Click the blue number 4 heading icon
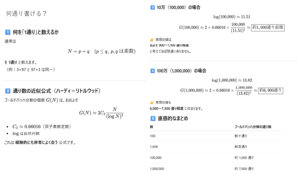Screen dimensions: 298x186 [152, 71]
